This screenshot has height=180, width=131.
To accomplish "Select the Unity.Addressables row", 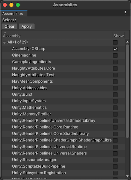I will (64, 88).
